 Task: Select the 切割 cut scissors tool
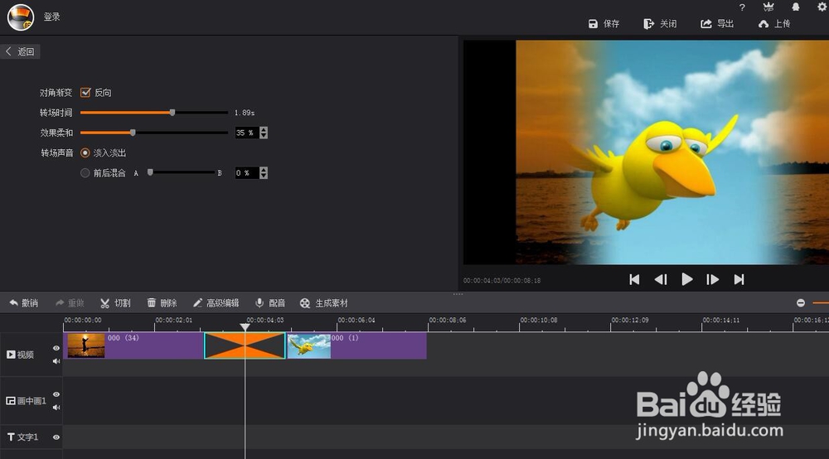[x=115, y=303]
